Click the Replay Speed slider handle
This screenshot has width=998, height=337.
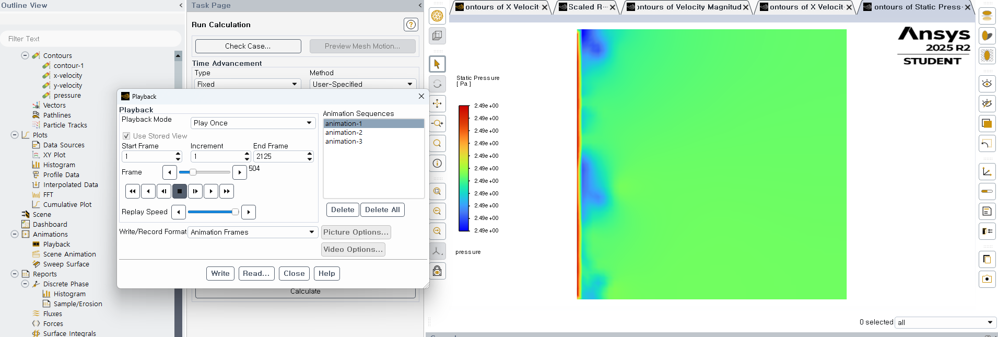235,212
